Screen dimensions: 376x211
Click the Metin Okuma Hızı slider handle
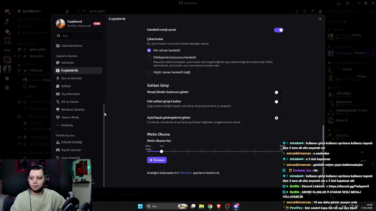162,151
